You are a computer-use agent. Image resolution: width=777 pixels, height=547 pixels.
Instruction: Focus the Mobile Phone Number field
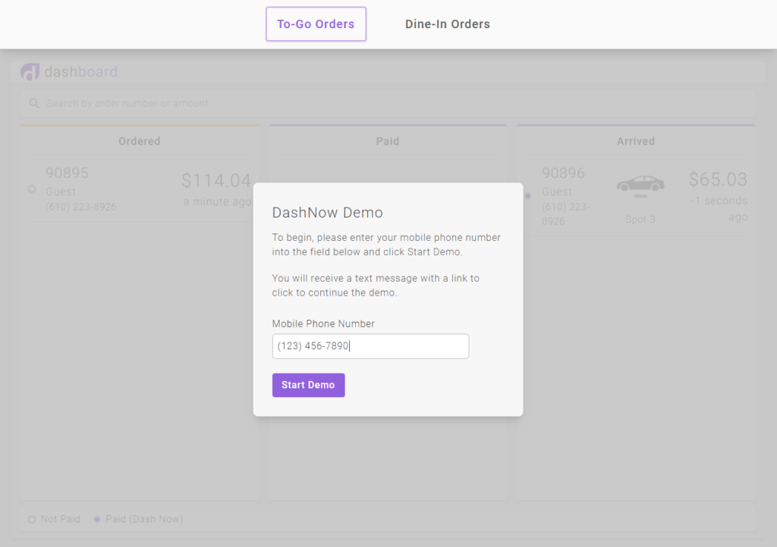click(x=370, y=346)
